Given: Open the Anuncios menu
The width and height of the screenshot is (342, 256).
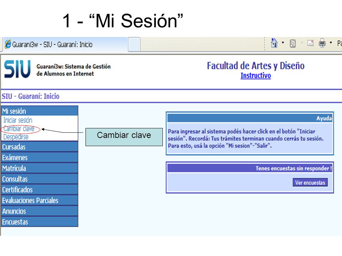Looking at the screenshot, I should [40, 211].
